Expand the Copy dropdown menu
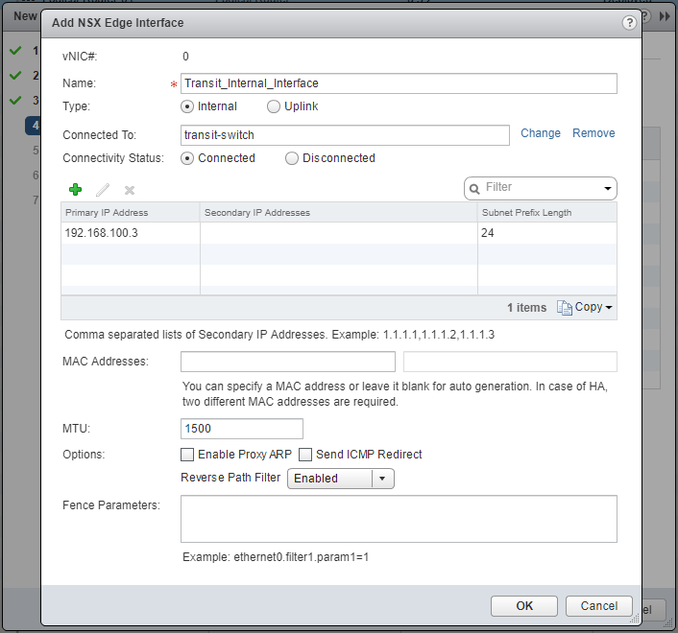Image resolution: width=678 pixels, height=633 pixels. pos(609,308)
